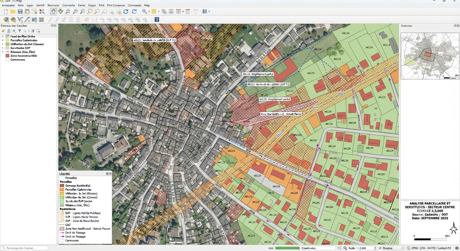Open the Layer menu

[x=30, y=5]
